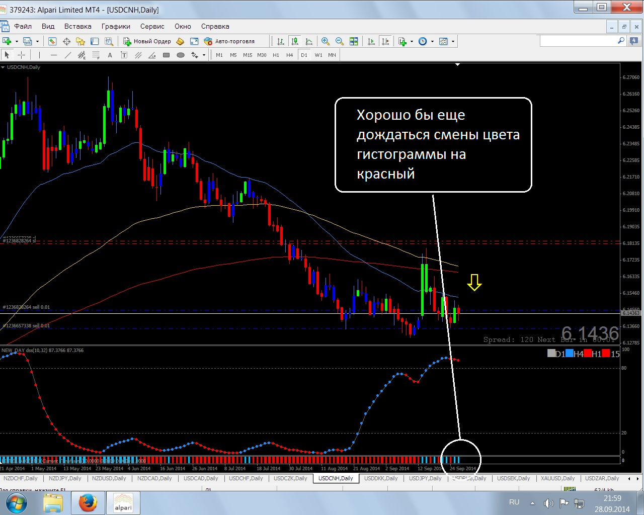This screenshot has height=515, width=644.
Task: Expand the arrows objects dropdown
Action: click(204, 55)
